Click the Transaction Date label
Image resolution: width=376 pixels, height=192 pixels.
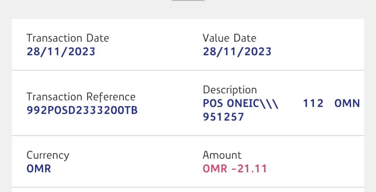point(68,38)
